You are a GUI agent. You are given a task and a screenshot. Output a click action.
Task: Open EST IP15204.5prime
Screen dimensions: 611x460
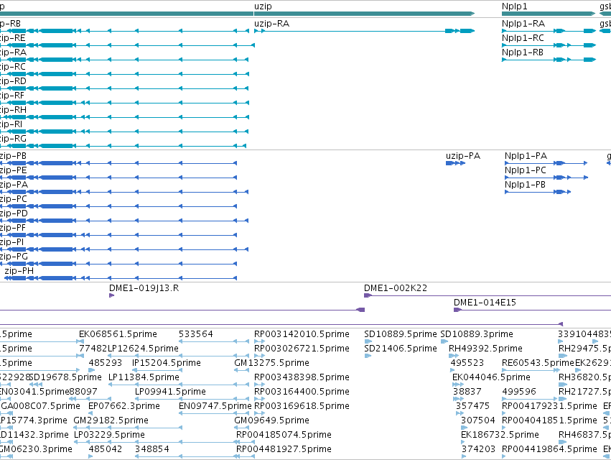(167, 363)
